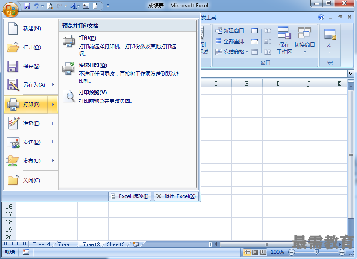357x259 pixels.
Task: Open the Undo history dropdown arrow
Action: click(43, 6)
